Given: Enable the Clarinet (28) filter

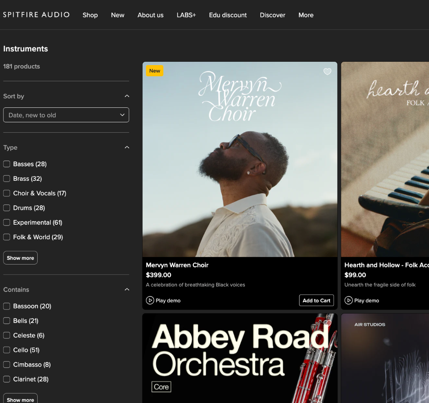Looking at the screenshot, I should pos(7,379).
